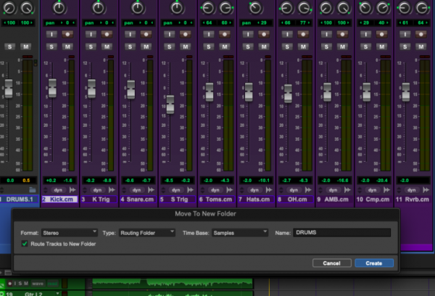
Task: Click Cancel in Move To New Folder dialog
Action: (x=332, y=263)
